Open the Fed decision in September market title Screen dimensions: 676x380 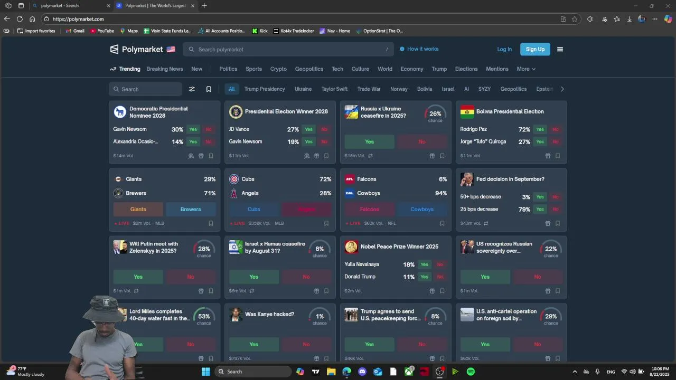coord(510,179)
